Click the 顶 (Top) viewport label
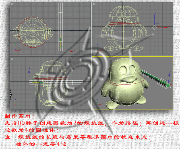 coord(12,4)
